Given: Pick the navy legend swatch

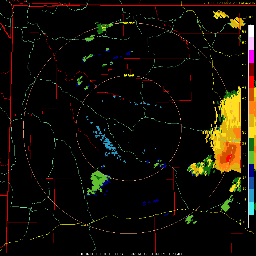Looking at the screenshot, I should pos(251,170).
